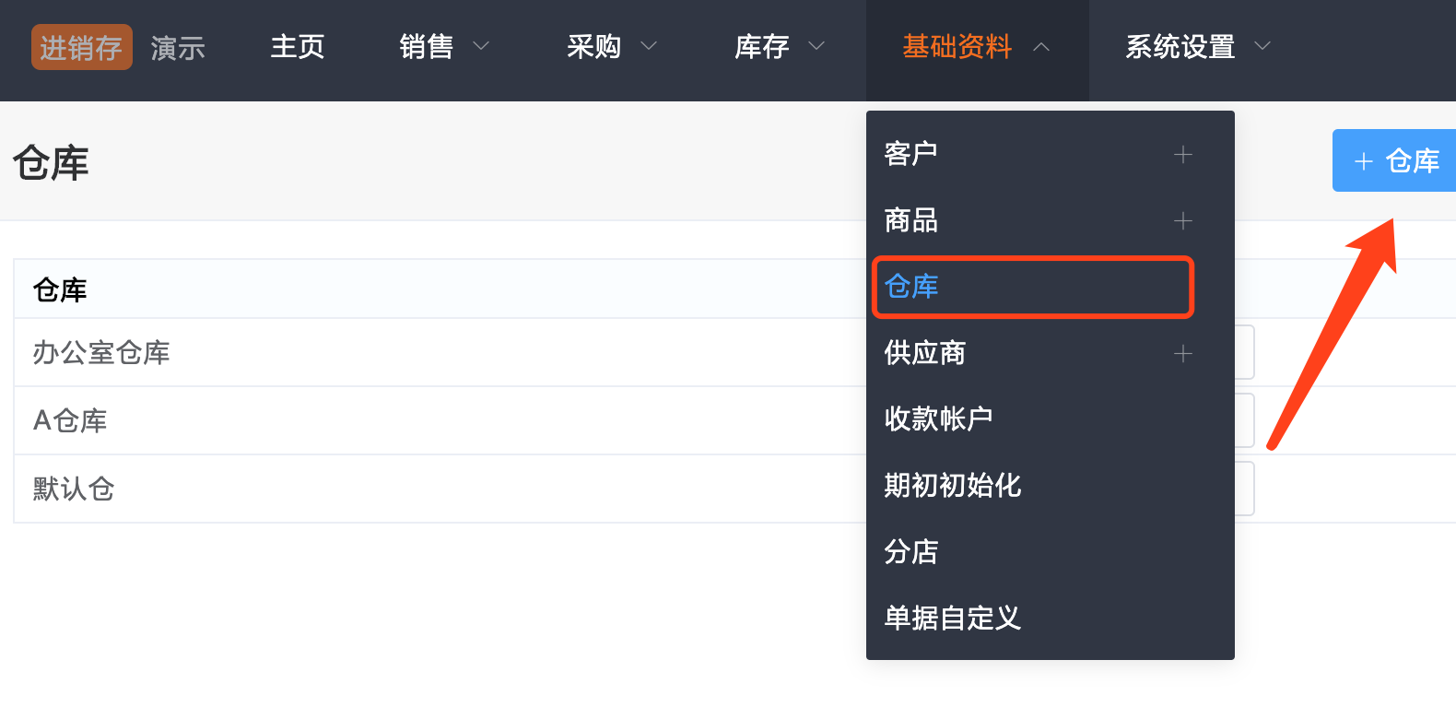Open the 分店 menu entry

[x=911, y=552]
